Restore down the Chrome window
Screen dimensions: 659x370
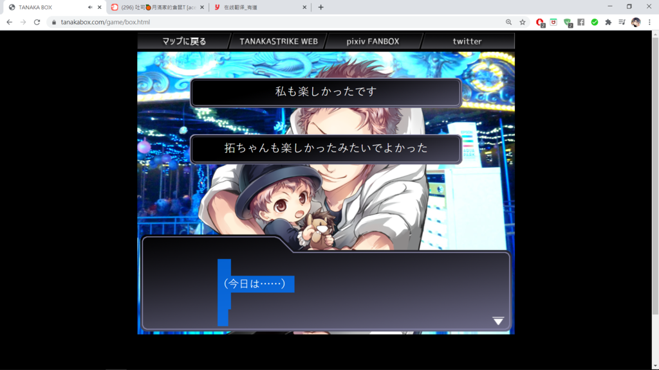pyautogui.click(x=629, y=6)
